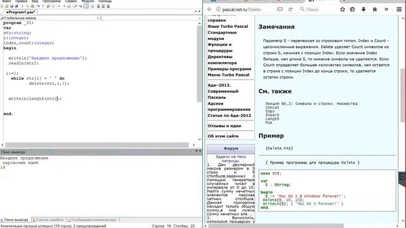Open Length in См. также list
The width and height of the screenshot is (406, 228).
(272, 119)
